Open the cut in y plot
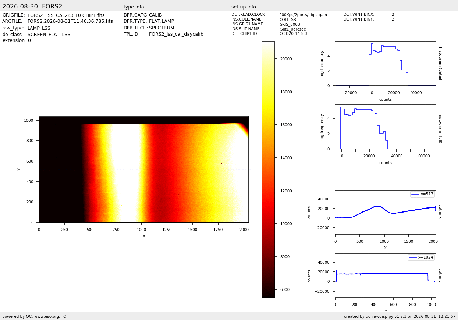Image resolution: width=458 pixels, height=320 pixels. click(x=385, y=275)
